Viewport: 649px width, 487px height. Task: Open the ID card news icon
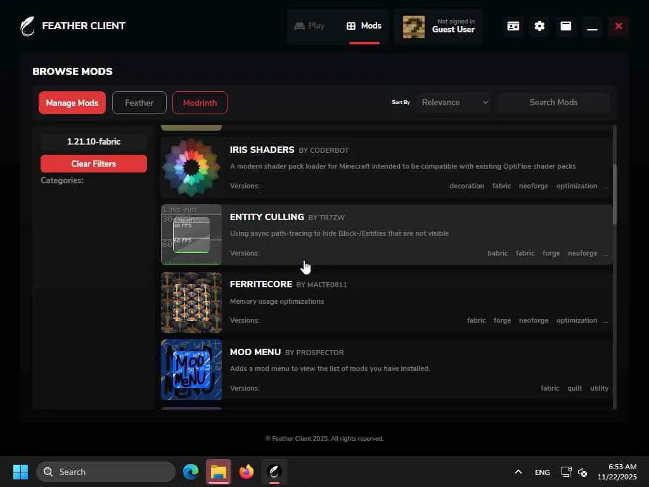coord(513,26)
